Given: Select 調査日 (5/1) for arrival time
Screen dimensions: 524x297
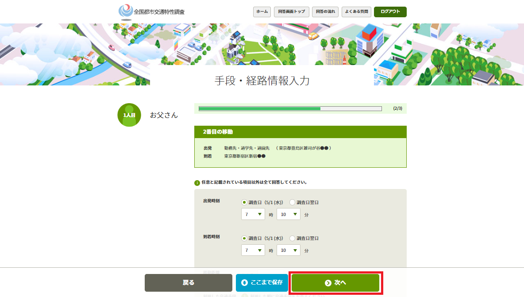Looking at the screenshot, I should 244,238.
